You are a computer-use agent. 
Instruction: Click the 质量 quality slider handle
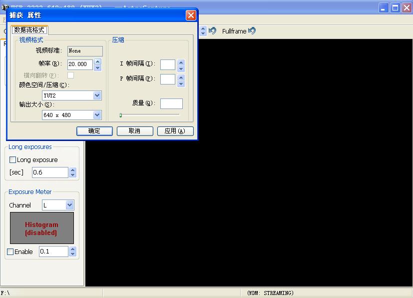(x=121, y=115)
